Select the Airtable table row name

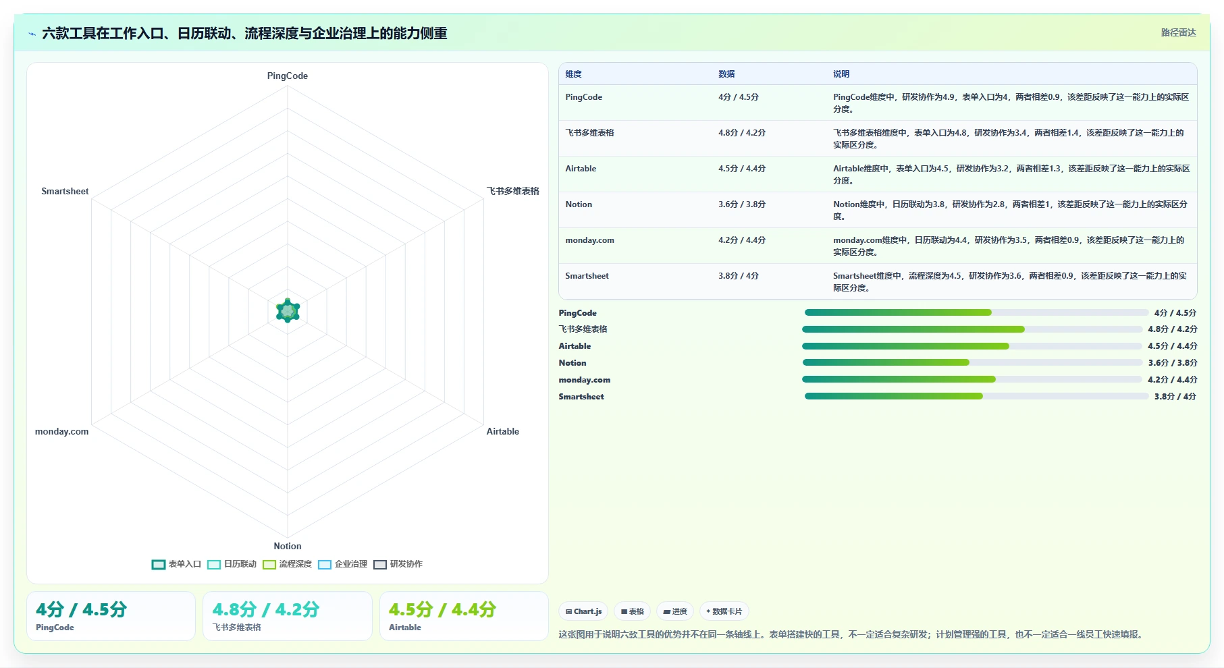(581, 169)
